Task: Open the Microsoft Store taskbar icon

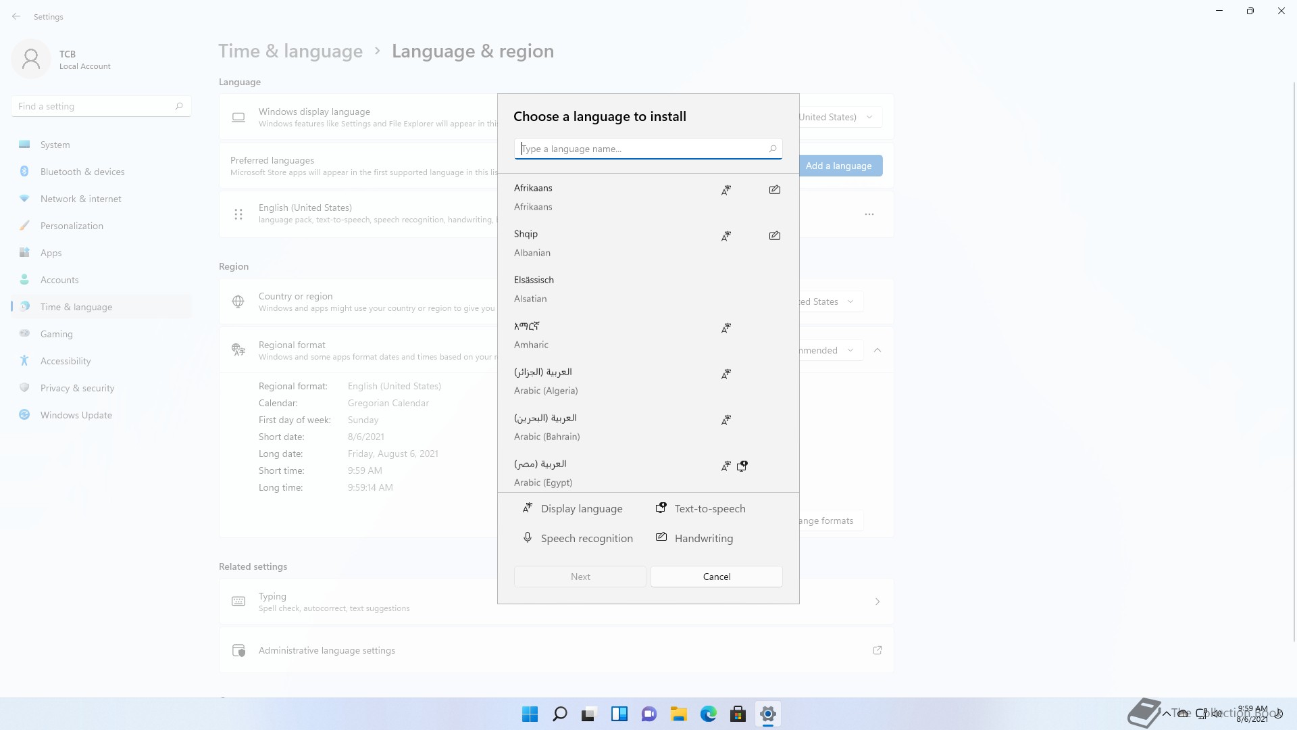Action: pos(738,714)
